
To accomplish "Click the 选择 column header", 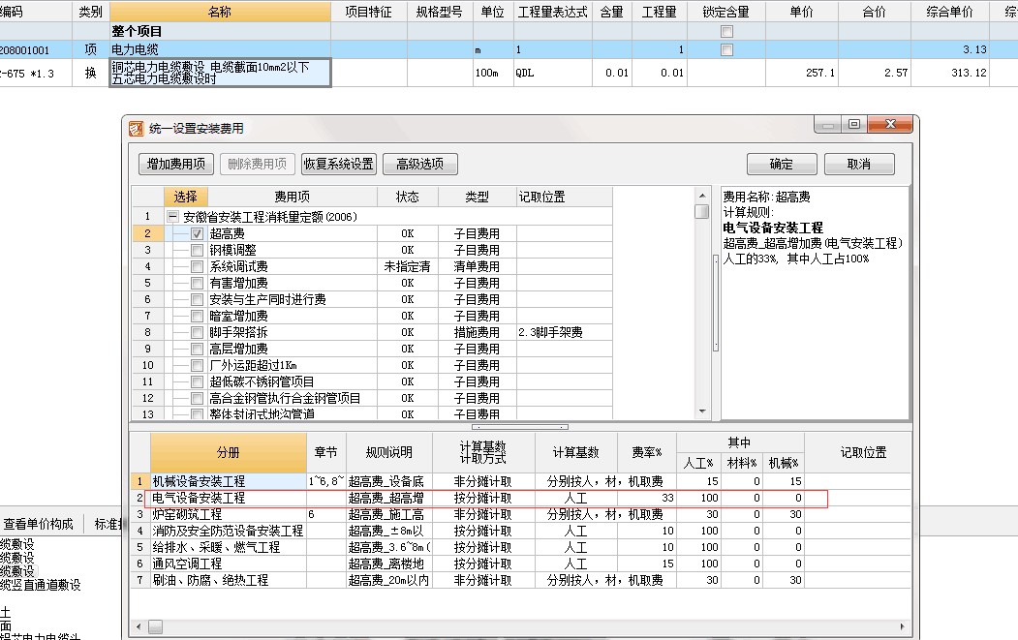I will 186,197.
